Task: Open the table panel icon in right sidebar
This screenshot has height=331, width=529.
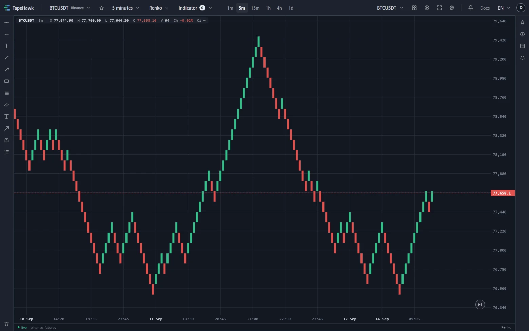Action: click(x=522, y=46)
